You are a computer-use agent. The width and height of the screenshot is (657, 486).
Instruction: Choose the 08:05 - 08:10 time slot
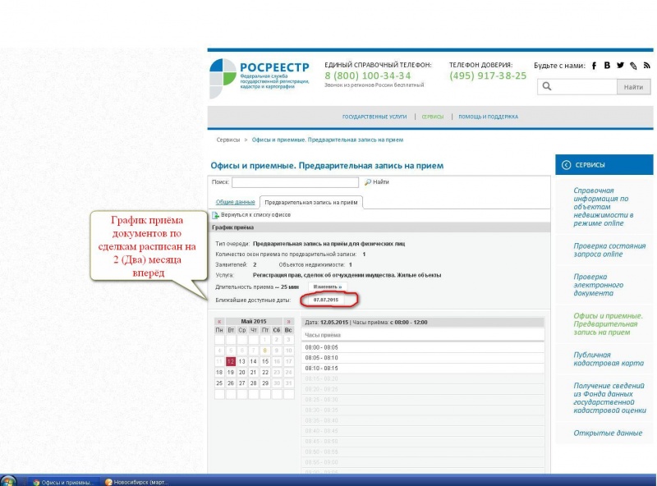point(423,358)
